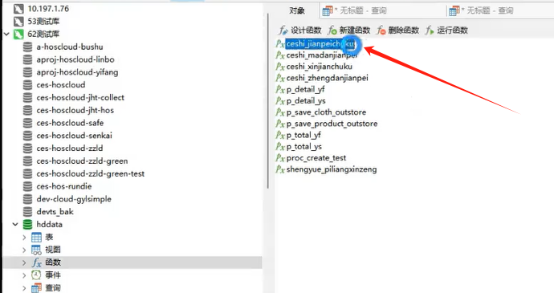Click the green 62测试库 connection icon

(x=18, y=35)
